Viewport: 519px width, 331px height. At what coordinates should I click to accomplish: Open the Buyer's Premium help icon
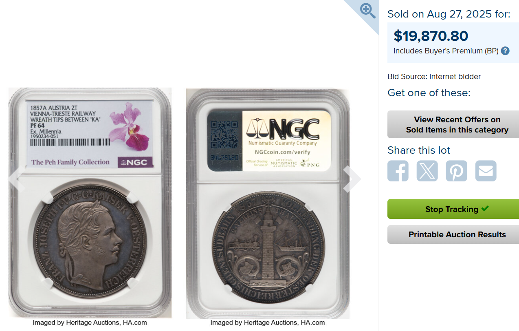505,51
